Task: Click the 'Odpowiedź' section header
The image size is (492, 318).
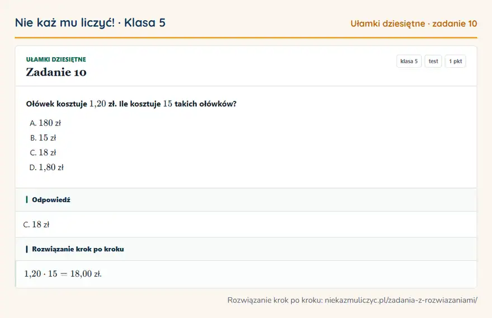Action: [246, 200]
